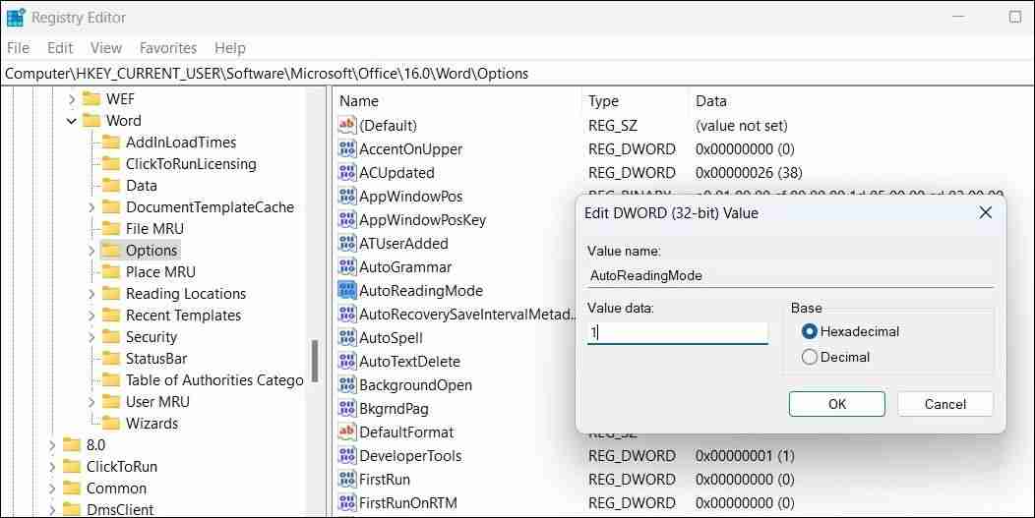The image size is (1035, 518).
Task: Click the Registry Editor app icon in title bar
Action: click(x=16, y=18)
